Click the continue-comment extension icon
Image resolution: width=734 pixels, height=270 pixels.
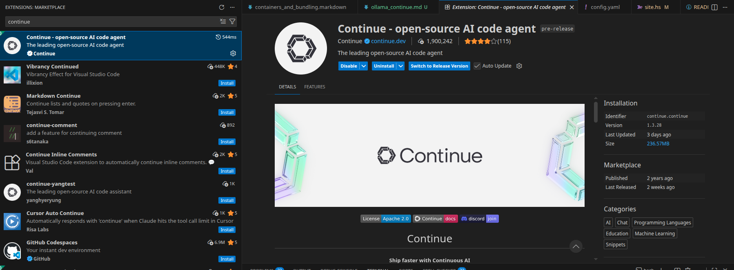(x=12, y=134)
